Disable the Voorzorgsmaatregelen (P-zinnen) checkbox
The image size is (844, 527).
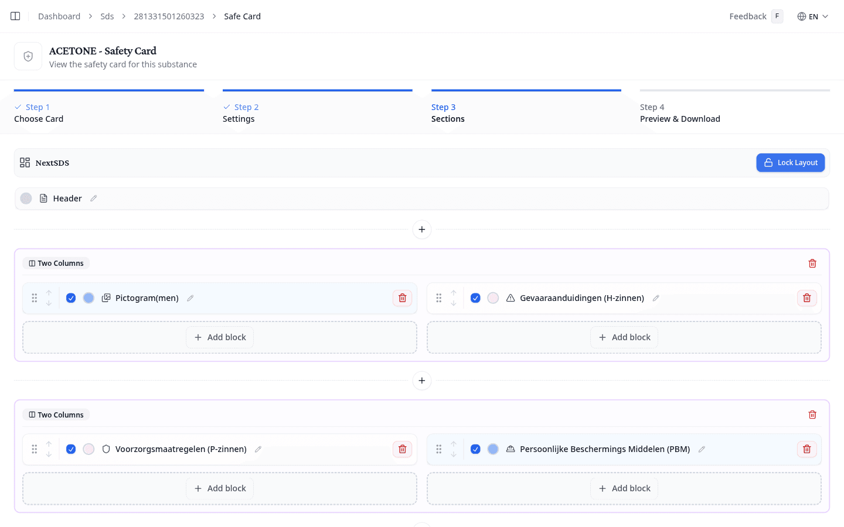pos(71,449)
